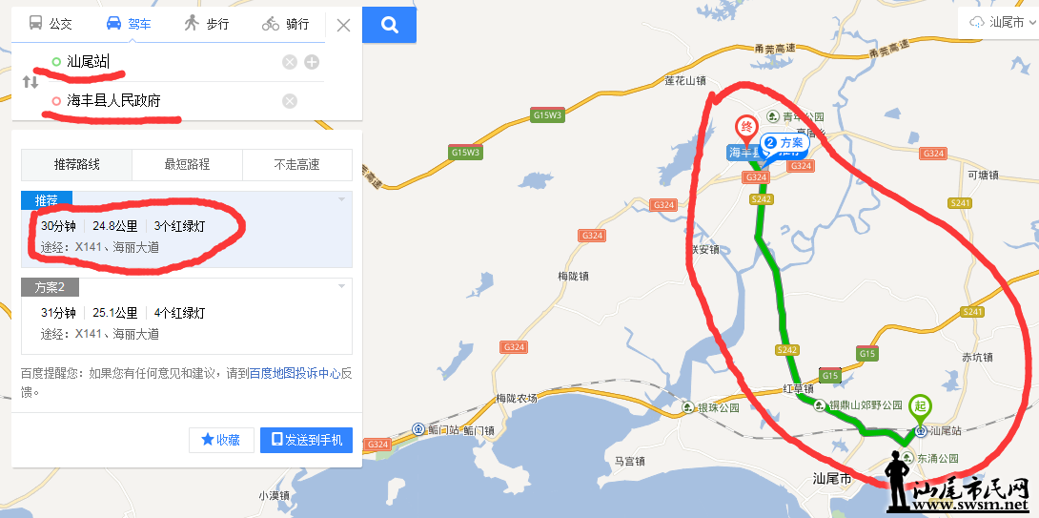Clear the 汕尾站 start field
This screenshot has height=518, width=1039.
[x=290, y=62]
